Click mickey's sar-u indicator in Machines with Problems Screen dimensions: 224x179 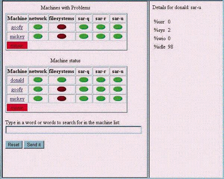[118, 36]
